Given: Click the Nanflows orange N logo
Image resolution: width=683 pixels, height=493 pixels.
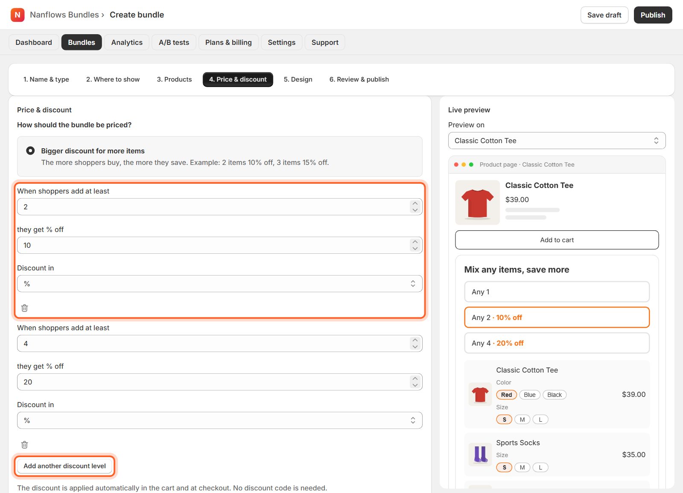Looking at the screenshot, I should pyautogui.click(x=18, y=15).
